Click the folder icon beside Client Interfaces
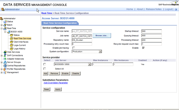 click(x=12, y=42)
